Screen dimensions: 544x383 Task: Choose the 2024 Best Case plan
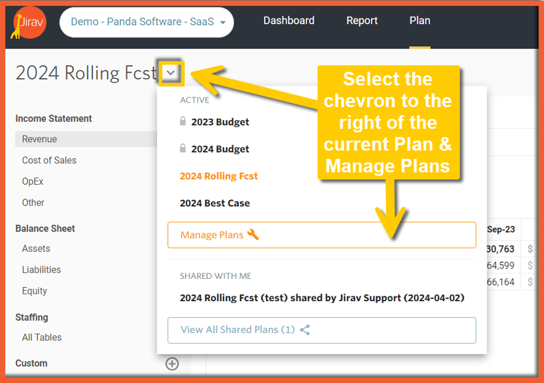pyautogui.click(x=215, y=203)
